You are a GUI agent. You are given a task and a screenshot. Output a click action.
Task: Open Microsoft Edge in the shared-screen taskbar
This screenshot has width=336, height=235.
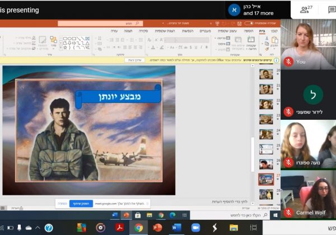(x=172, y=215)
